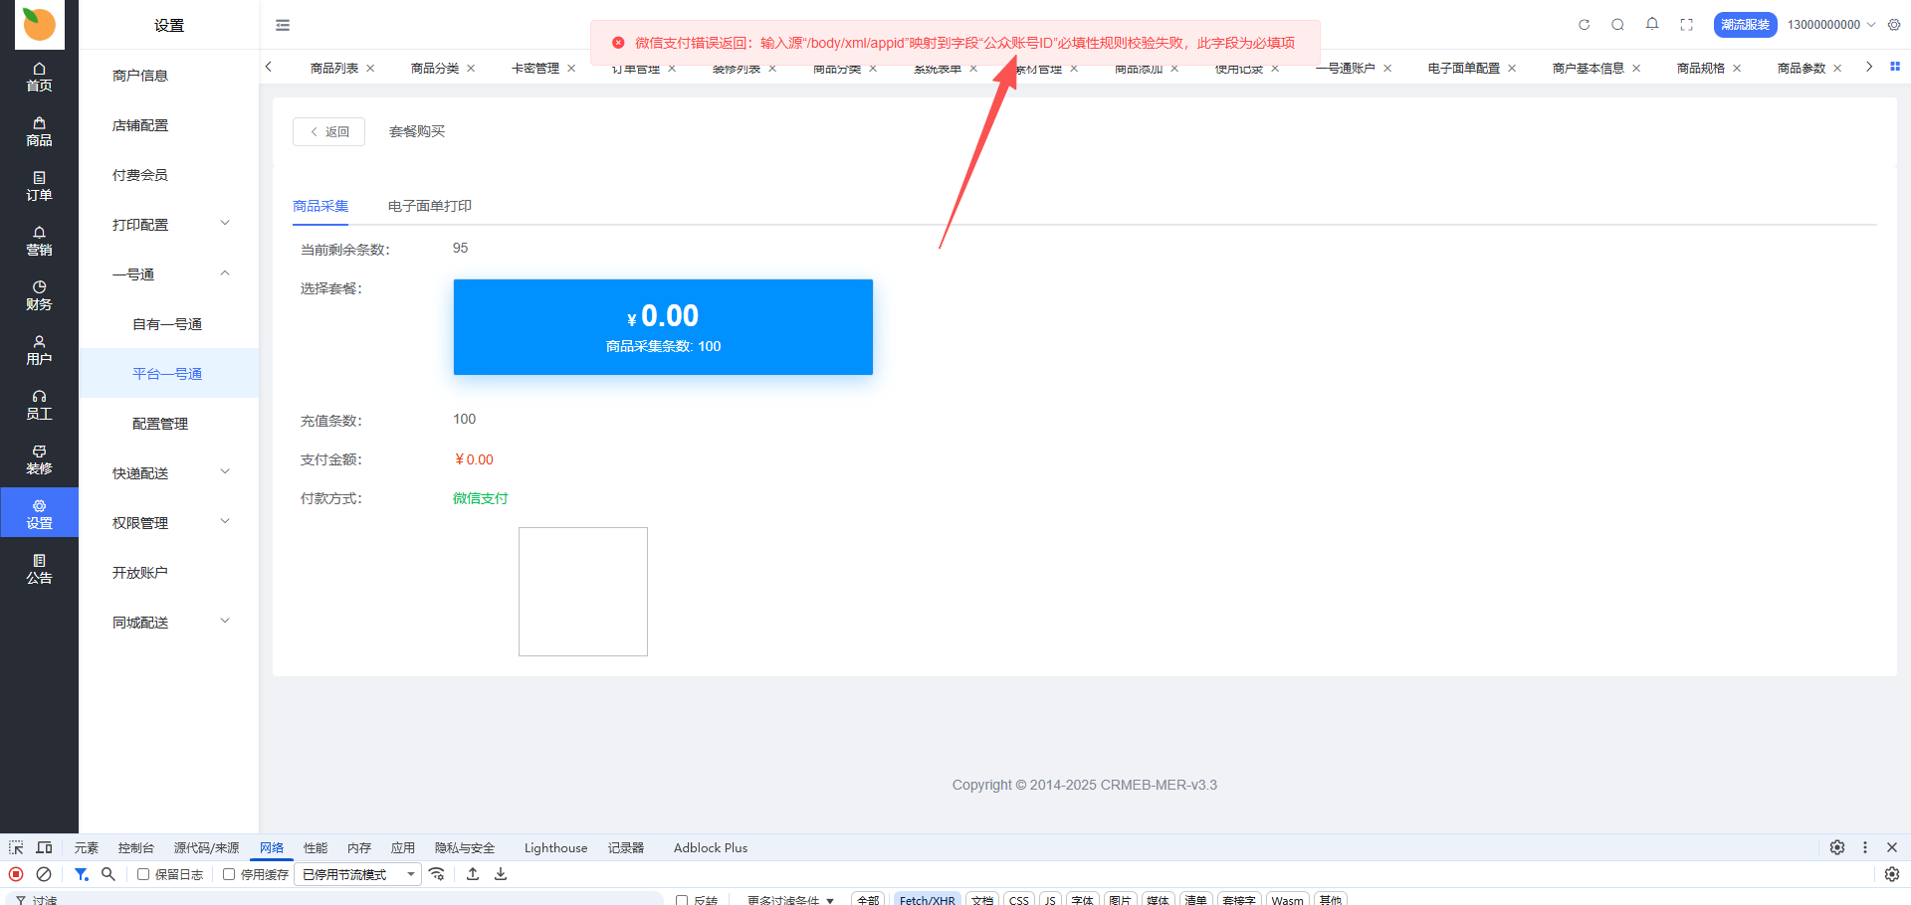
Task: Open the network throttling dropdown
Action: 357,874
